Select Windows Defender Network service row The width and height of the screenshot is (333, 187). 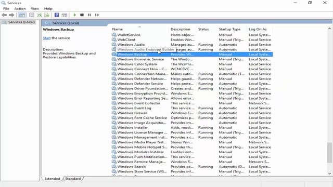pos(192,78)
